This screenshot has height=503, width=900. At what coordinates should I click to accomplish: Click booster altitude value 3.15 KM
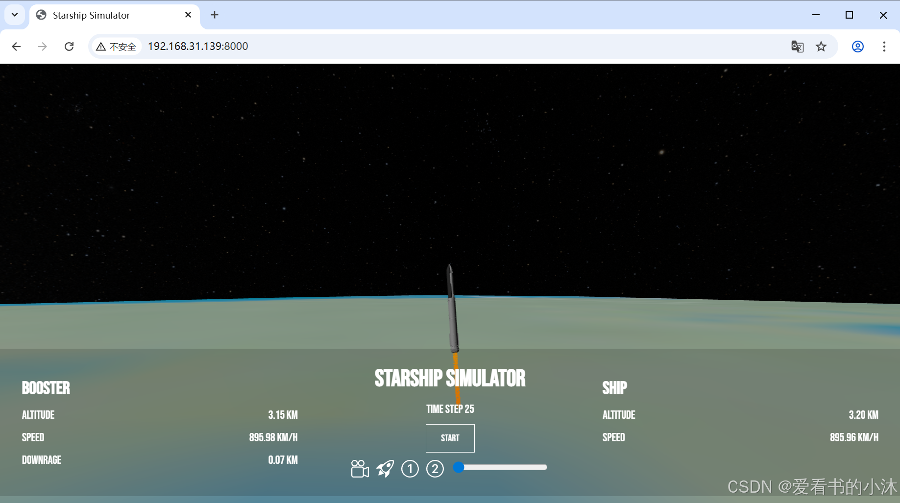(x=283, y=415)
